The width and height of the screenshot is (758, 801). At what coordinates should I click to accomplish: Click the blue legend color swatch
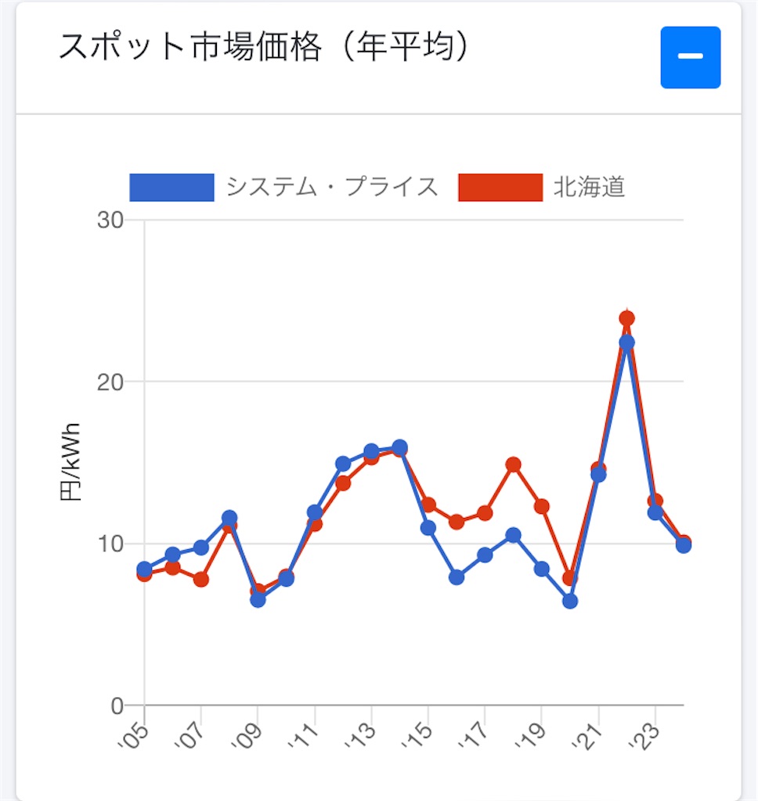[174, 186]
